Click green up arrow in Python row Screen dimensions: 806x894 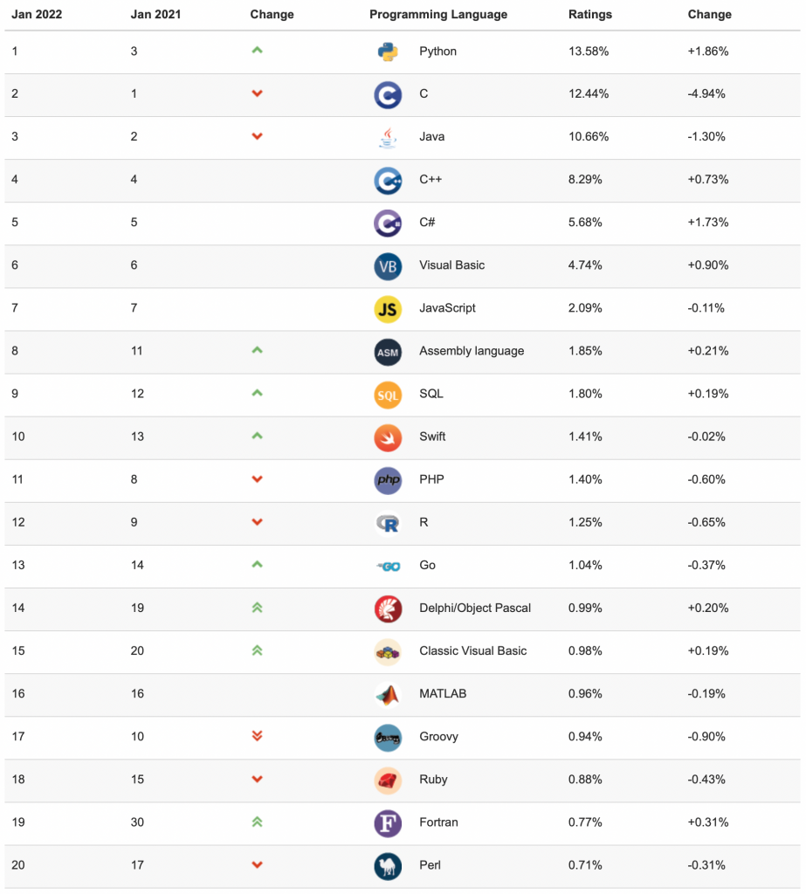[x=258, y=50]
